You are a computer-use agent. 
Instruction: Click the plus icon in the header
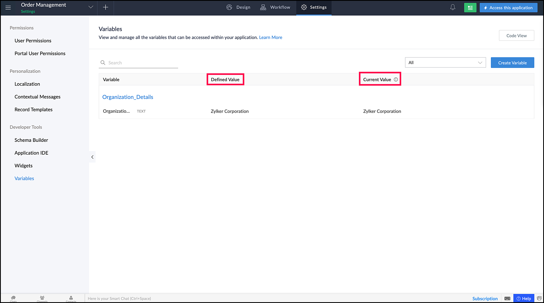pyautogui.click(x=106, y=7)
